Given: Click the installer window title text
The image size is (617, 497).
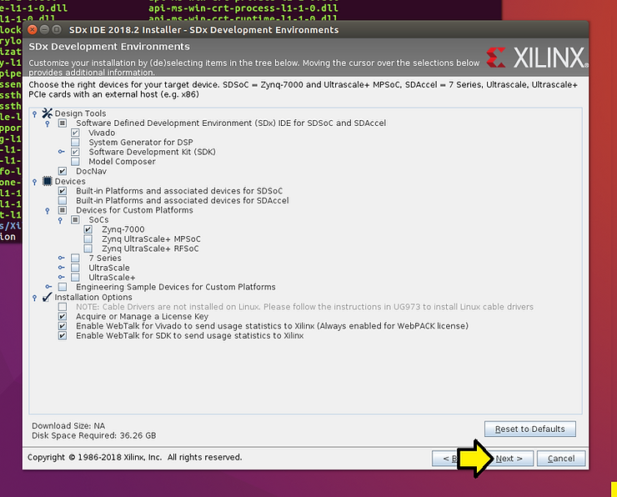Looking at the screenshot, I should (x=203, y=30).
